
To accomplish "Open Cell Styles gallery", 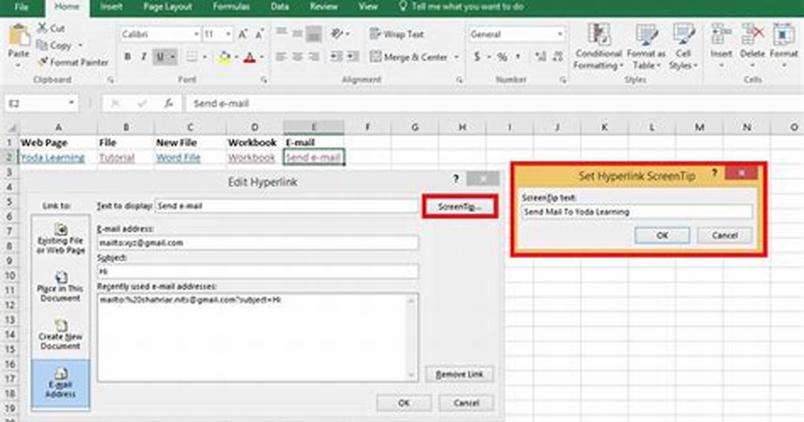I will (x=683, y=46).
